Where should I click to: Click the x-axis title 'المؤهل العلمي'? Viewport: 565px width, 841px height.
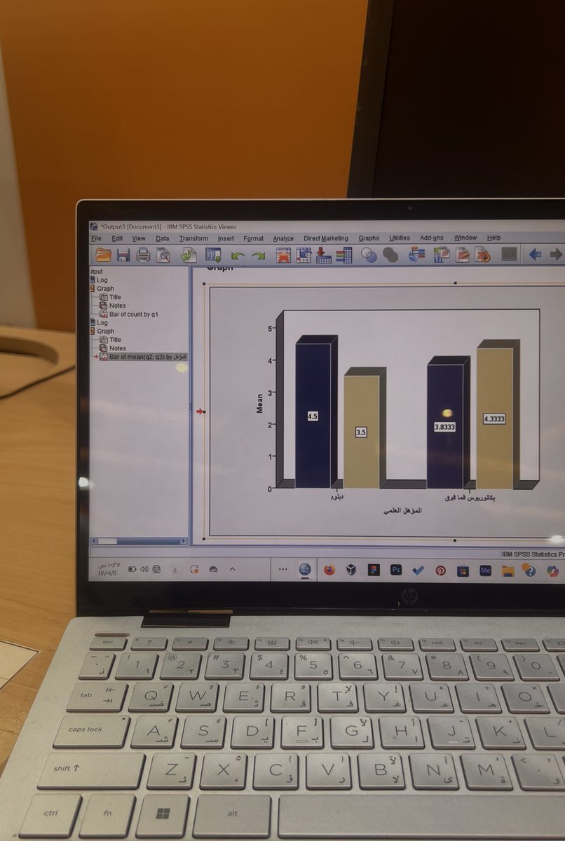pyautogui.click(x=402, y=511)
